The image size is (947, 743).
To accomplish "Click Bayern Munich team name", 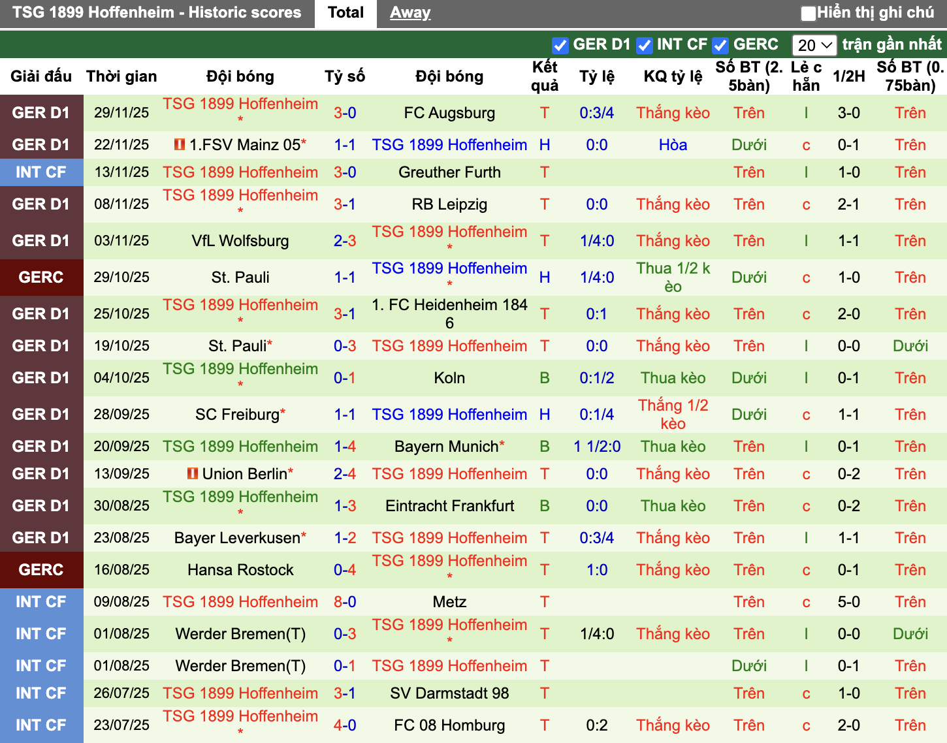I will [x=446, y=447].
